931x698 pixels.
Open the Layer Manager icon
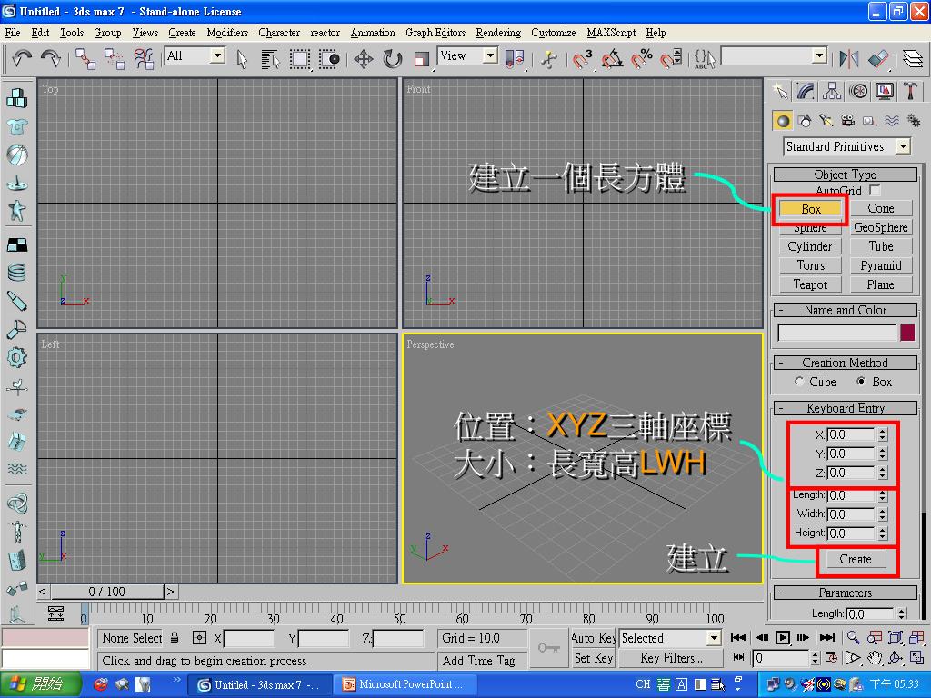click(x=913, y=59)
